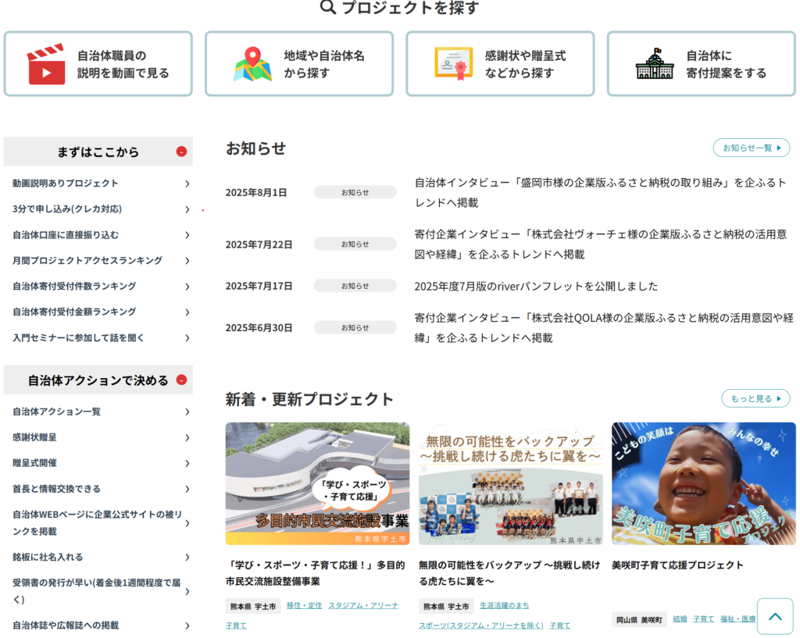Click the magnifying glass search icon
This screenshot has width=800, height=638.
point(328,8)
